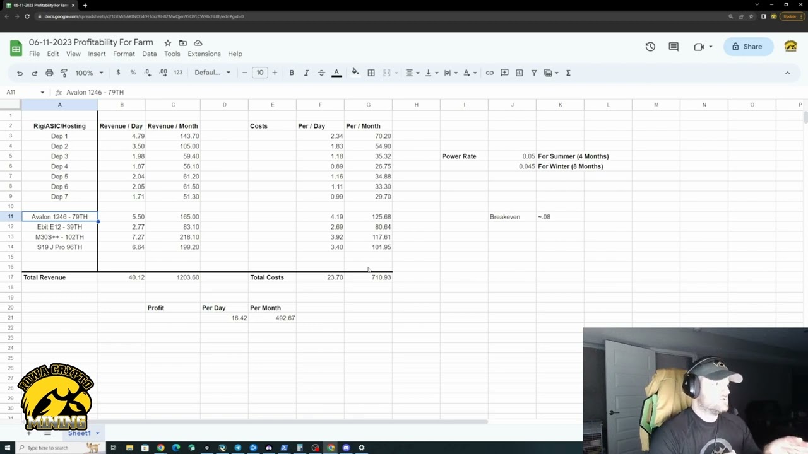This screenshot has height=454, width=808.
Task: Create a filter
Action: tap(534, 73)
